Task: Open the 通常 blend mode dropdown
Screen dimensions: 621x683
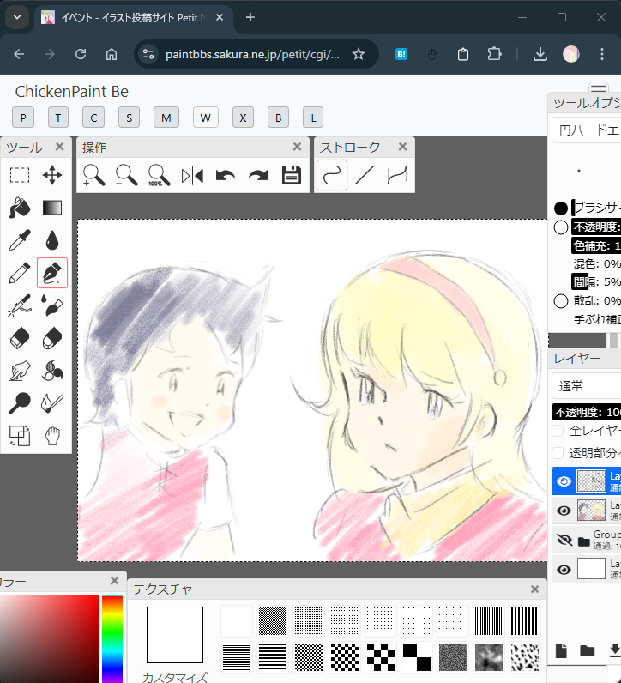Action: [587, 386]
